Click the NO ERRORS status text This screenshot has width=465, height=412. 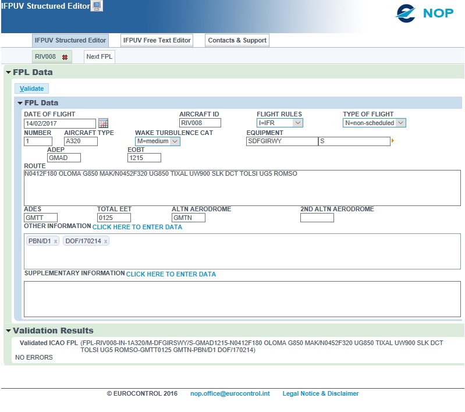coord(34,357)
